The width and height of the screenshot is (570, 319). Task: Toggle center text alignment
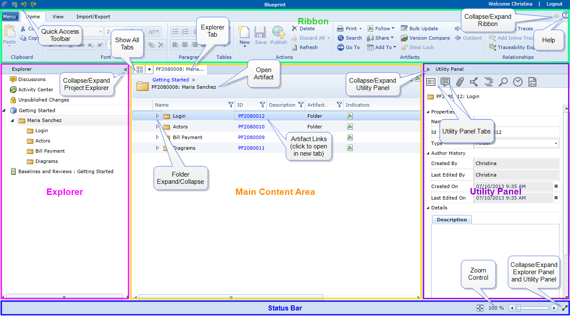(185, 44)
